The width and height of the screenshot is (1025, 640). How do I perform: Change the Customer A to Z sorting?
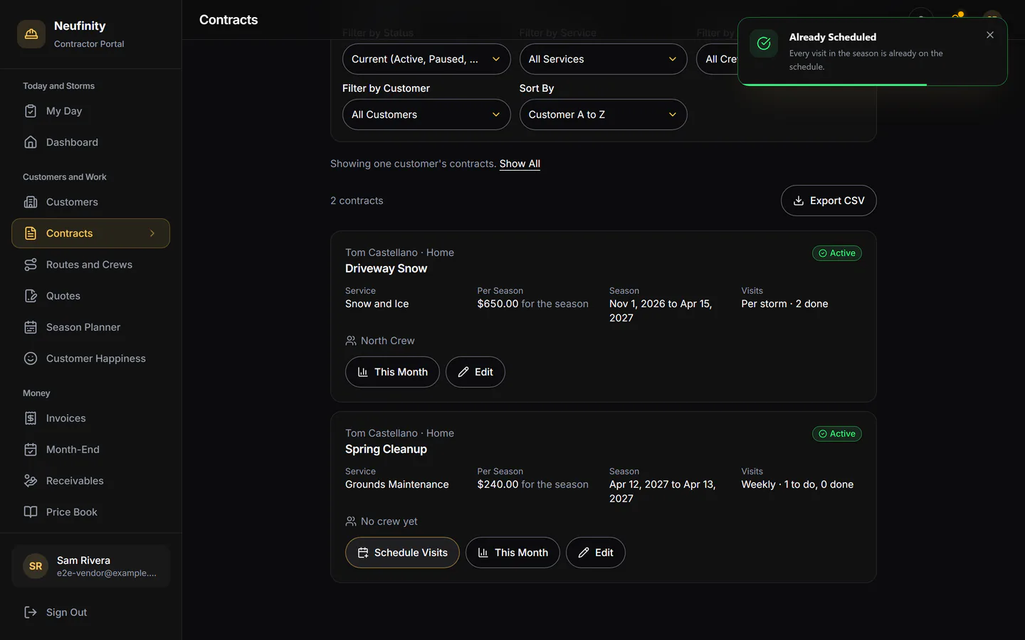click(x=603, y=114)
